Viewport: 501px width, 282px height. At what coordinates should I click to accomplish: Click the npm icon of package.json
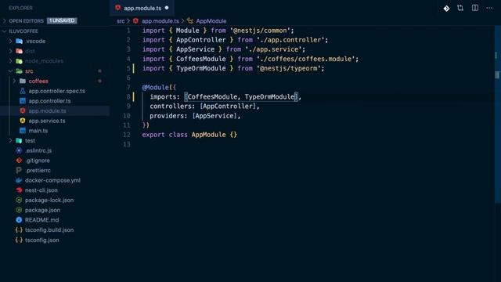tap(19, 210)
